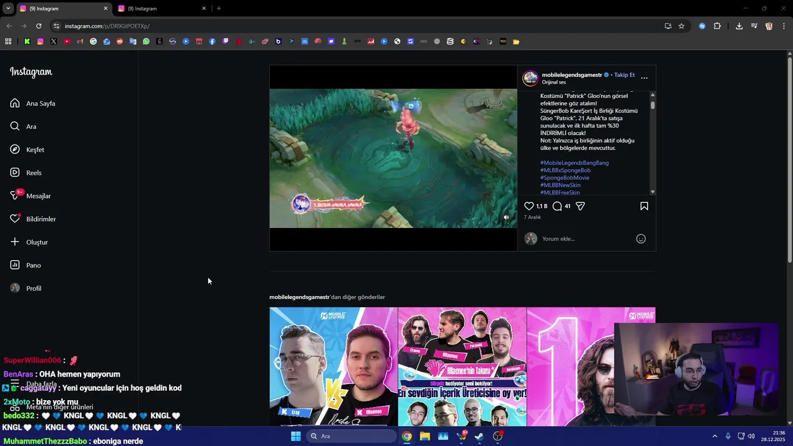The height and width of the screenshot is (446, 793).
Task: Reload the page with the refresh icon
Action: click(38, 26)
